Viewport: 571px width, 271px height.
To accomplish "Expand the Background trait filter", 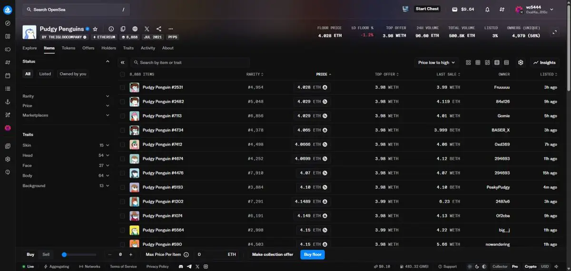I will click(x=66, y=186).
